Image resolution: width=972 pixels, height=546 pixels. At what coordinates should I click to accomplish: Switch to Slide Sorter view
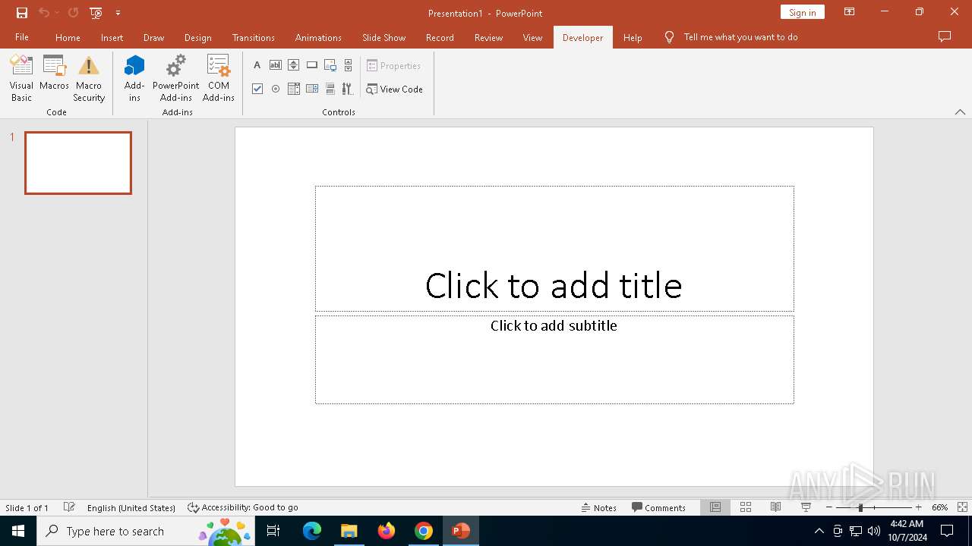(x=746, y=507)
